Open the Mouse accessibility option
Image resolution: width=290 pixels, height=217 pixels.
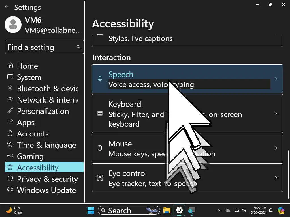pos(187,148)
